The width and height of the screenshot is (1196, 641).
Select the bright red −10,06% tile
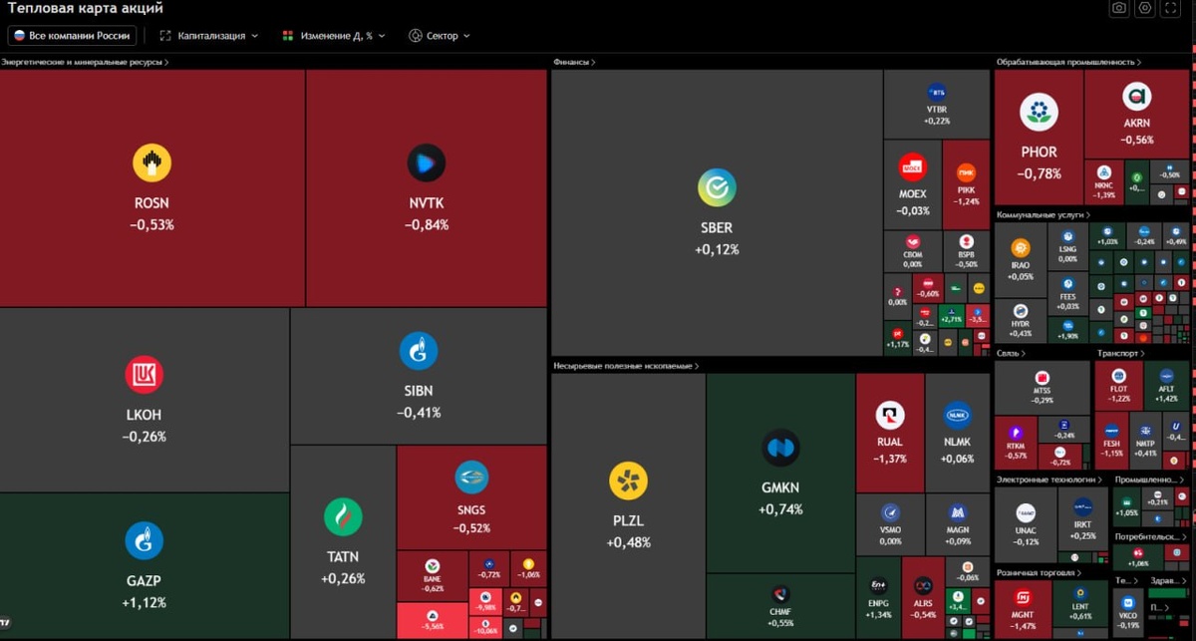point(486,628)
